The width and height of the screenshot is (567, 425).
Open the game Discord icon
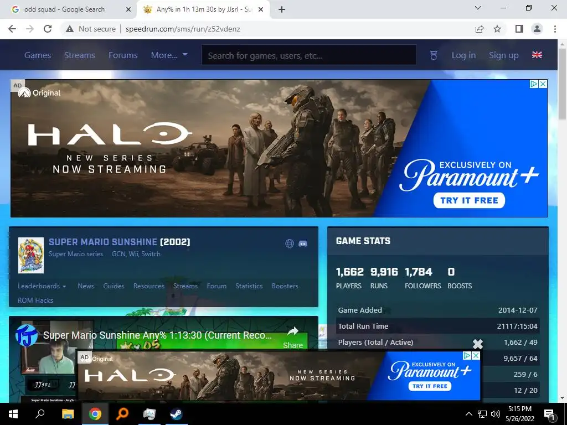[303, 243]
